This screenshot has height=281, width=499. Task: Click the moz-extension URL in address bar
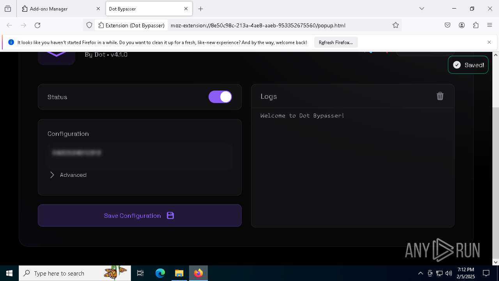258,25
